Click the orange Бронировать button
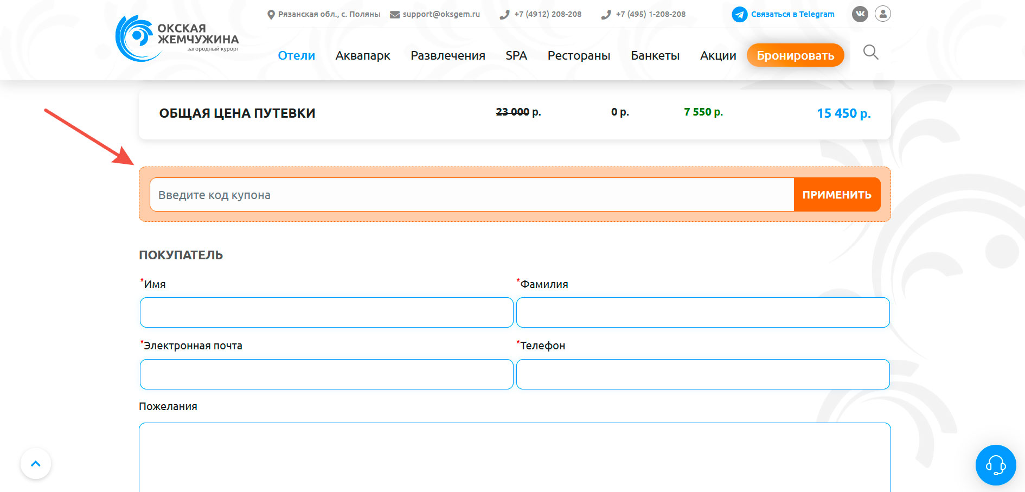The height and width of the screenshot is (492, 1025). pyautogui.click(x=796, y=55)
